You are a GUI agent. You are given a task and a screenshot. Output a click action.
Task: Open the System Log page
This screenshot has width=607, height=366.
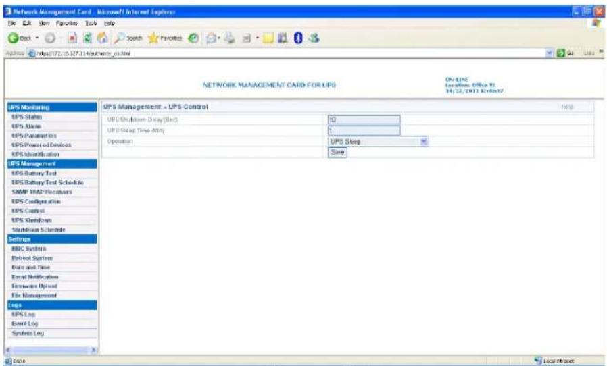coord(28,333)
